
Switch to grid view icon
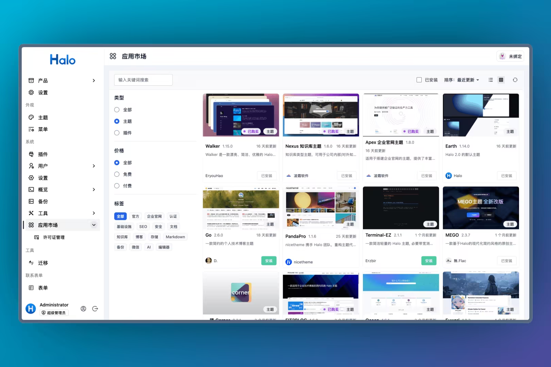click(501, 80)
